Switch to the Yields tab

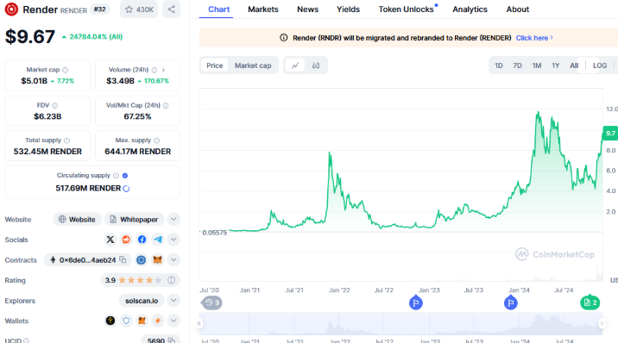[348, 9]
